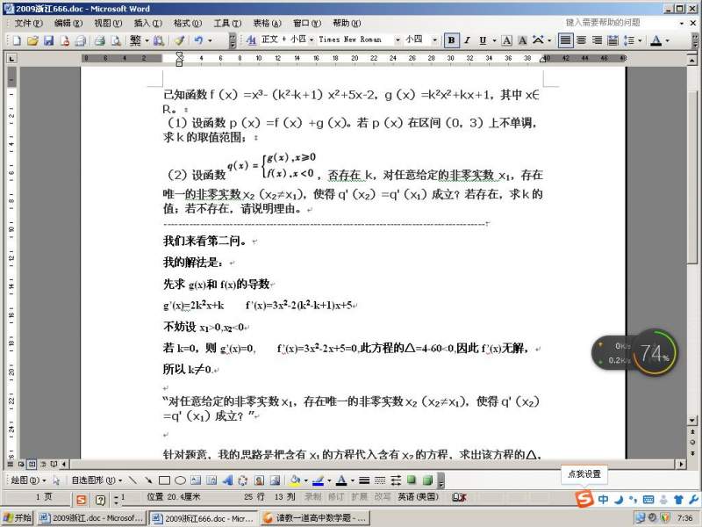Open the 编辑 Edit menu

coord(68,23)
